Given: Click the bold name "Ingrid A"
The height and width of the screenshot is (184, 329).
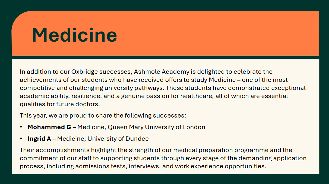Looking at the screenshot, I should [x=39, y=139].
